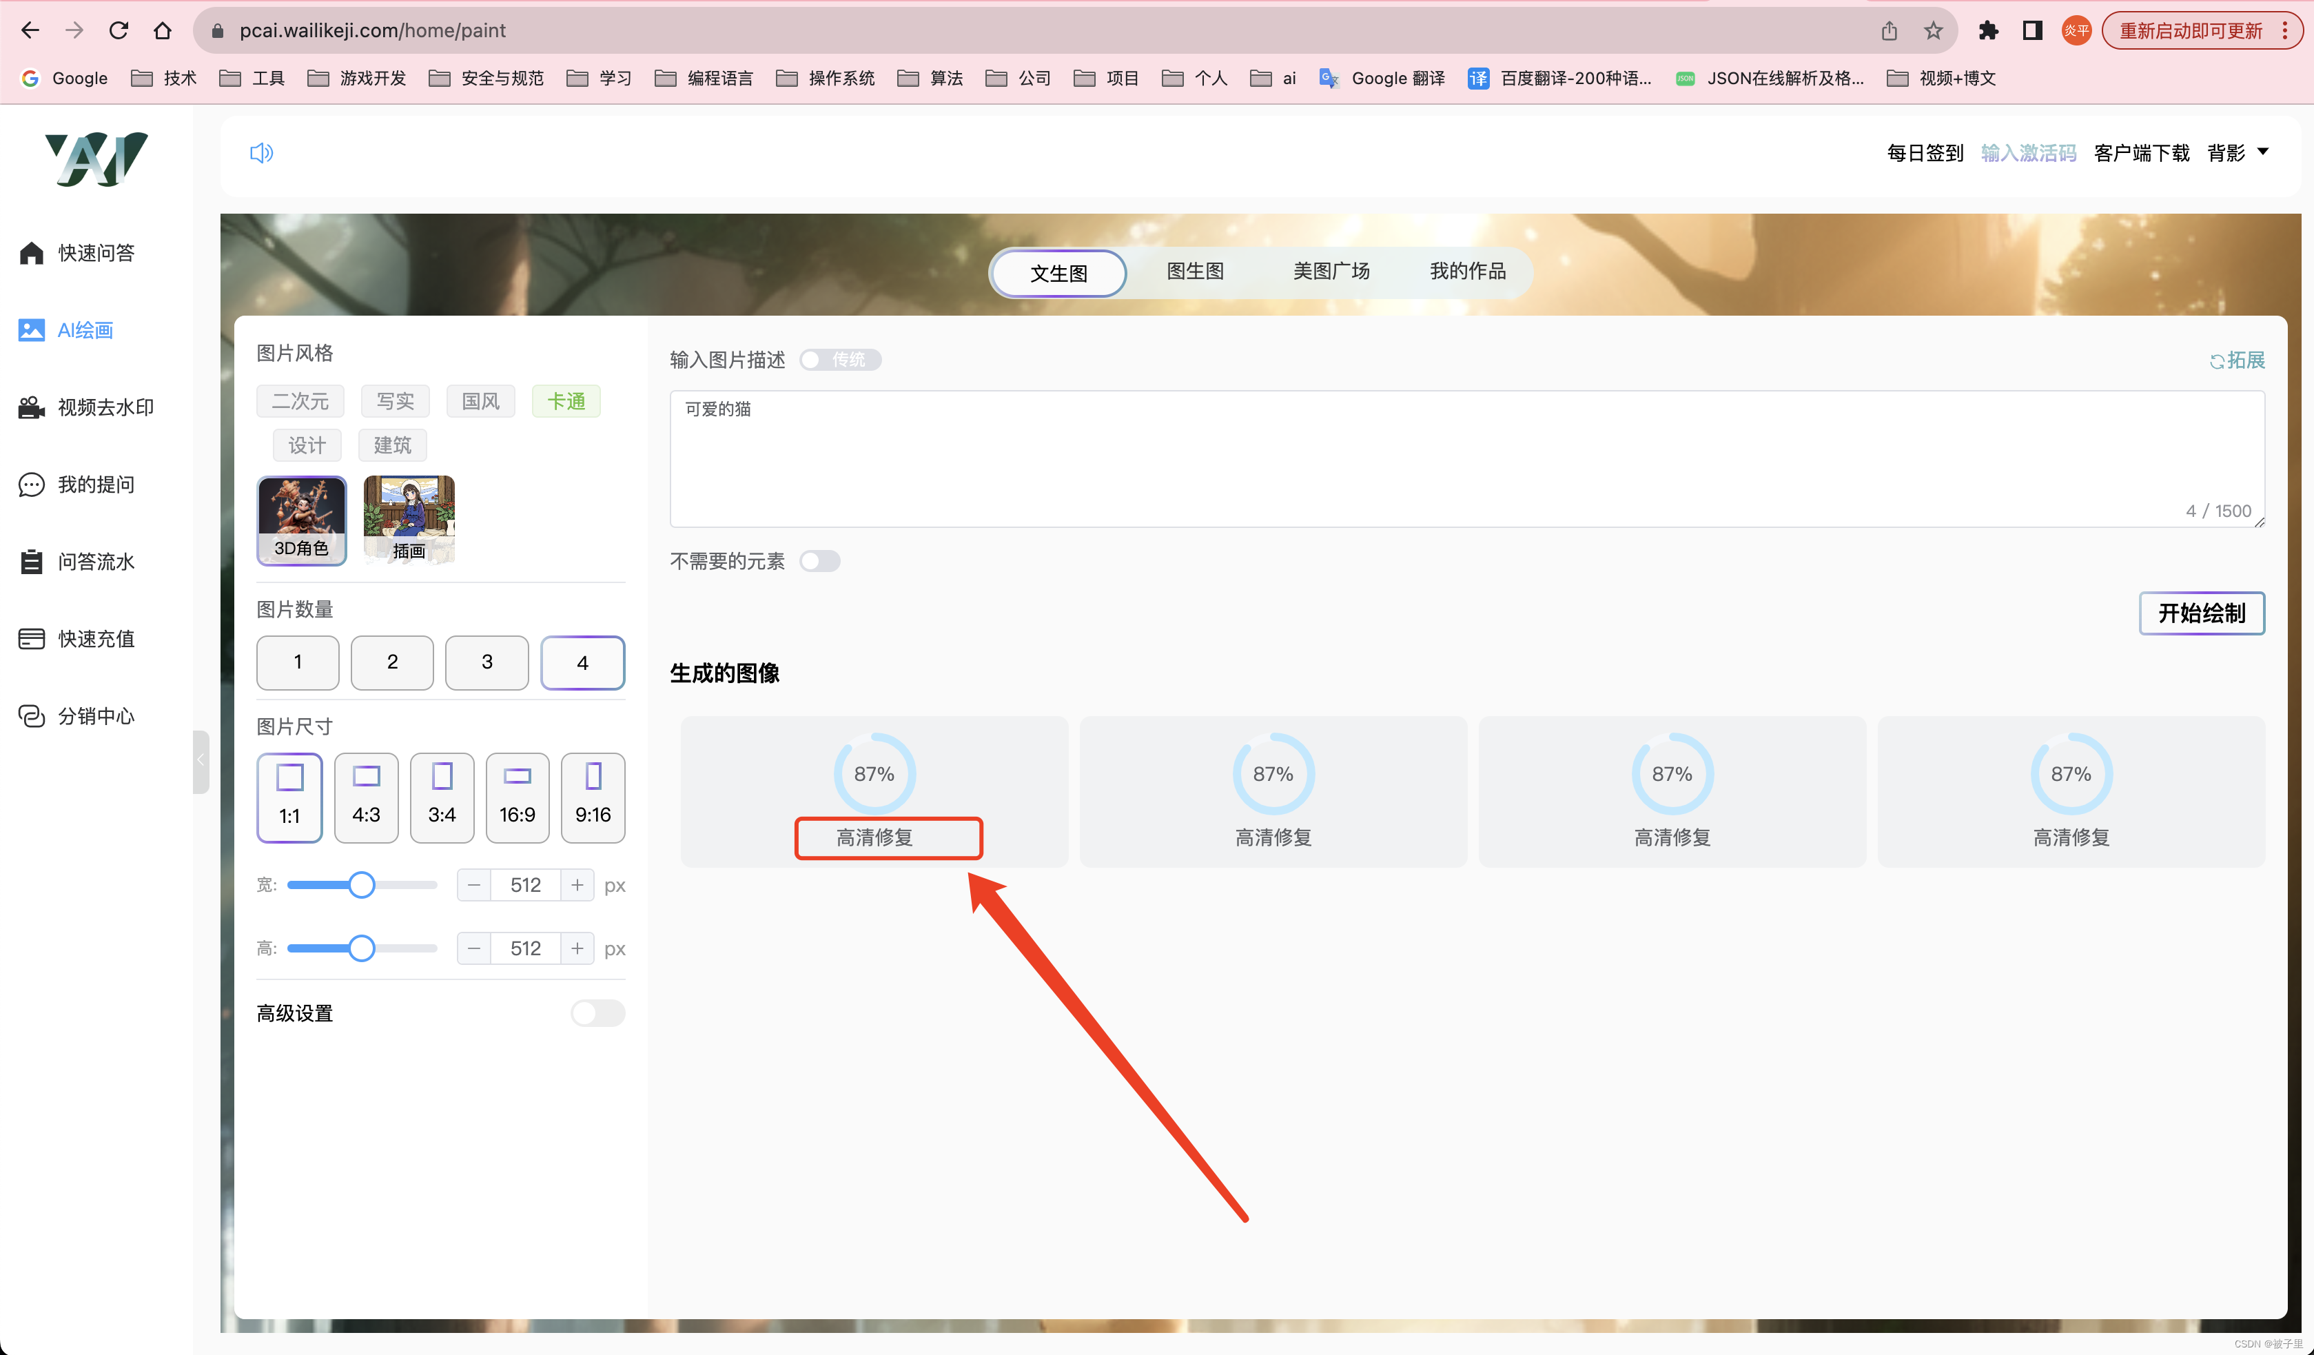Open 快速充值 in the sidebar
The image size is (2314, 1355).
[77, 638]
